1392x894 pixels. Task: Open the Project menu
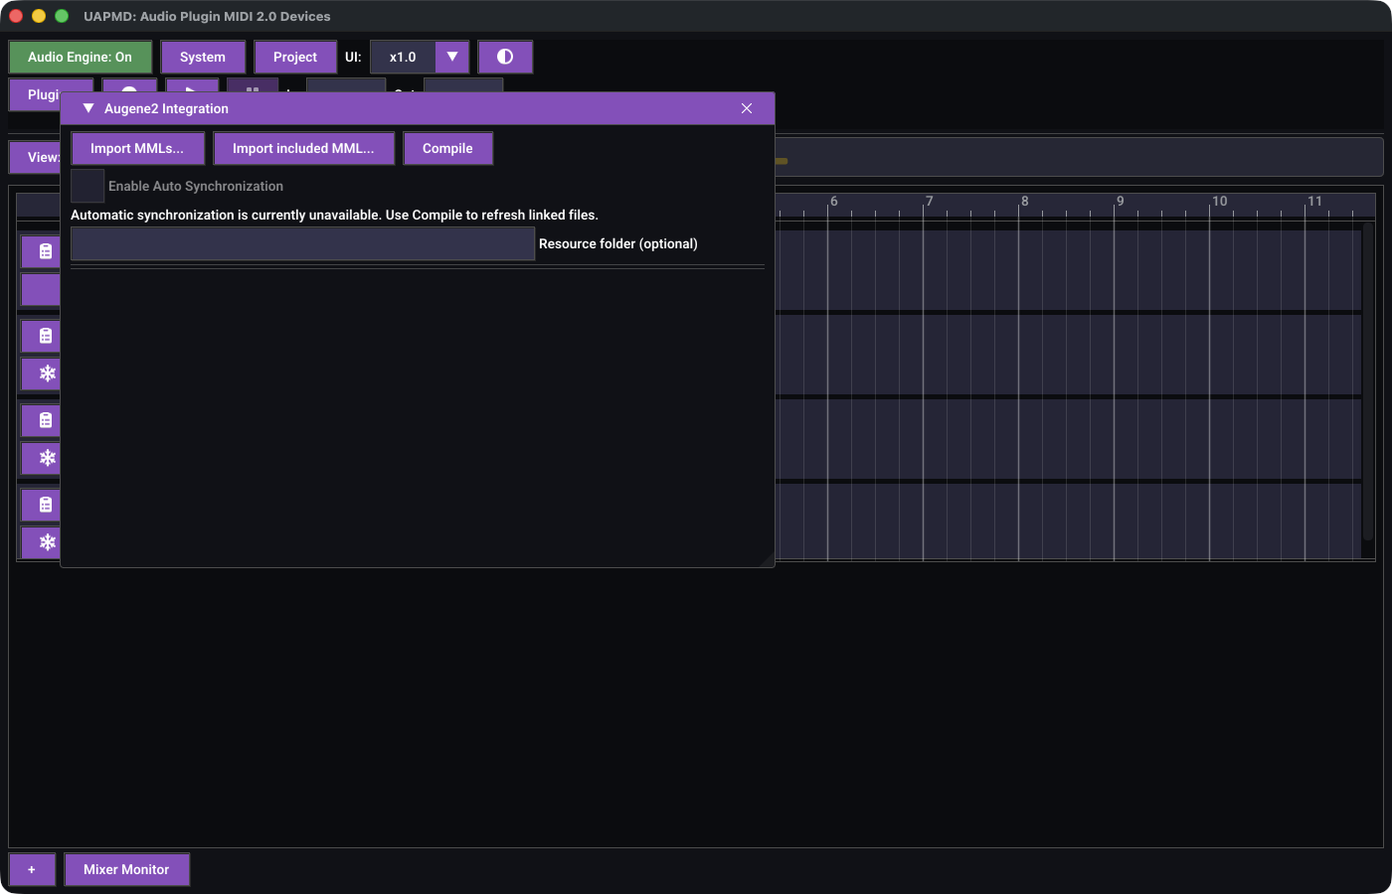coord(295,57)
